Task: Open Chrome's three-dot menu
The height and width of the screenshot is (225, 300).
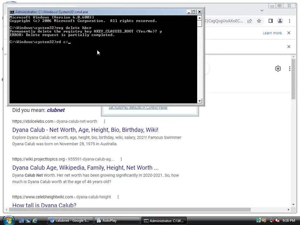Action: coord(289,21)
